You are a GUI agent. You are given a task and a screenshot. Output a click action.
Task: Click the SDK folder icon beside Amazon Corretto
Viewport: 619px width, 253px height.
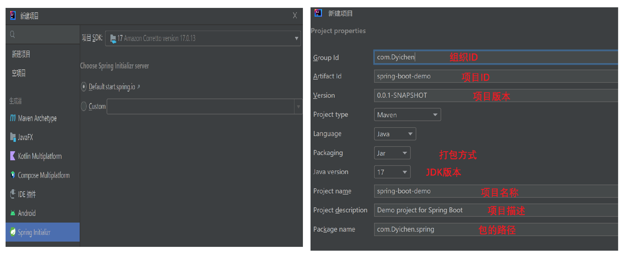pyautogui.click(x=113, y=39)
